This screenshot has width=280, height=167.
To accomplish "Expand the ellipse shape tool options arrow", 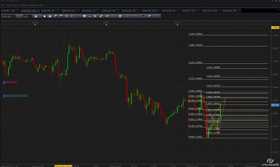I will [x=139, y=16].
